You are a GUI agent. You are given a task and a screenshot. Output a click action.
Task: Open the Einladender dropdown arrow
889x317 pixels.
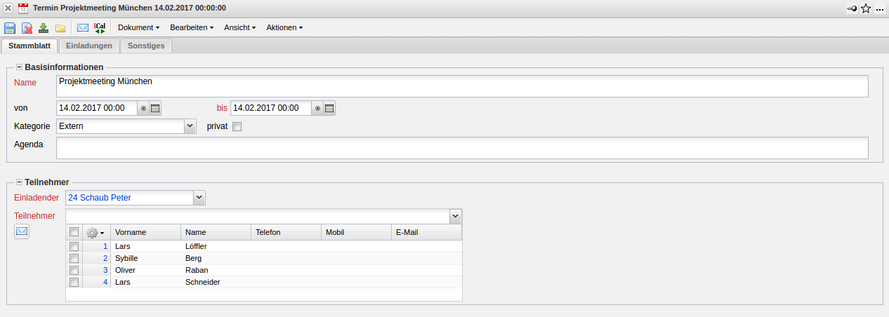tap(199, 198)
